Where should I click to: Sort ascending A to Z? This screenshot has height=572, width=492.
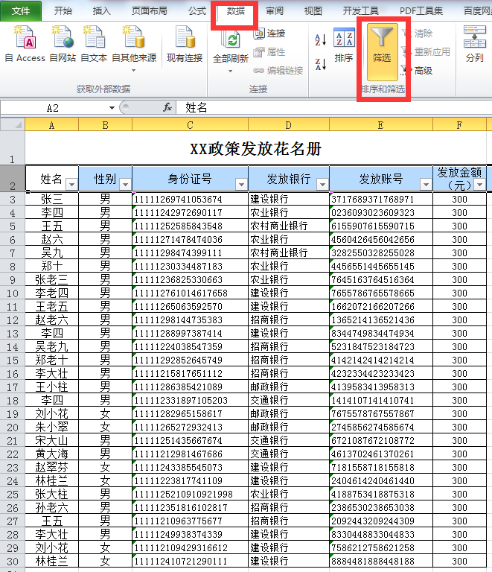(x=320, y=39)
